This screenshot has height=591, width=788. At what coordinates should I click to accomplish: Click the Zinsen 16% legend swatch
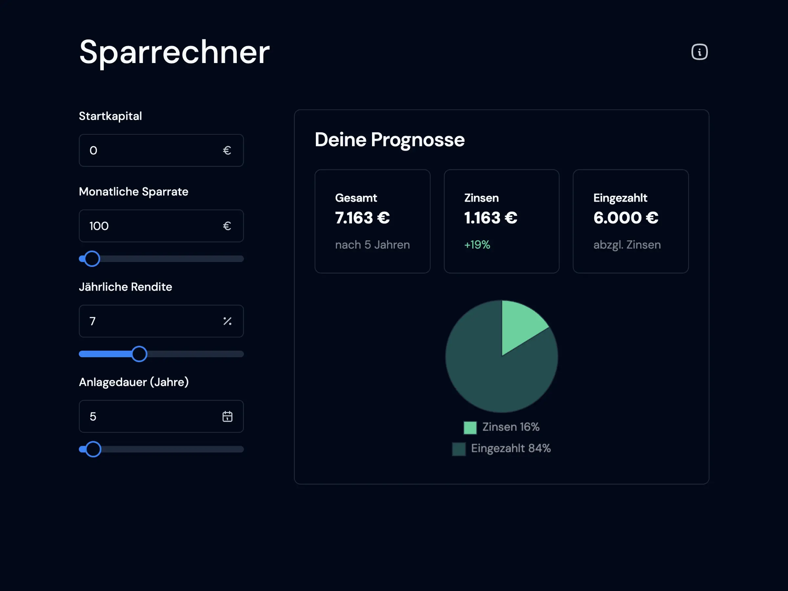[470, 427]
